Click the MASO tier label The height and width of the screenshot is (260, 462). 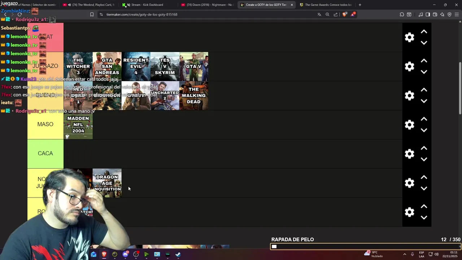click(45, 125)
